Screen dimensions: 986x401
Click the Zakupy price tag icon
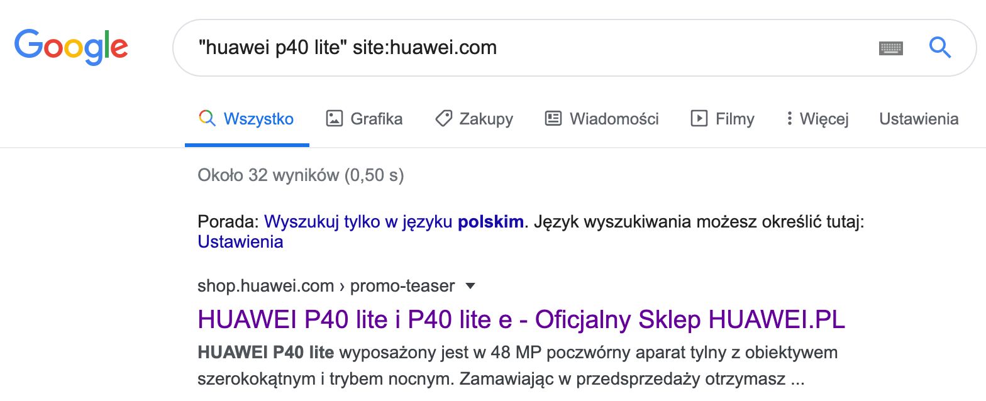pyautogui.click(x=445, y=118)
